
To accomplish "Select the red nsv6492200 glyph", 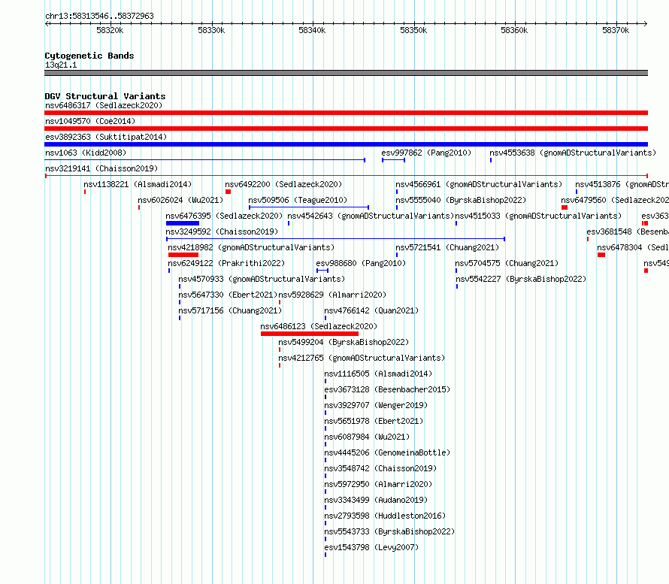I will tap(229, 192).
